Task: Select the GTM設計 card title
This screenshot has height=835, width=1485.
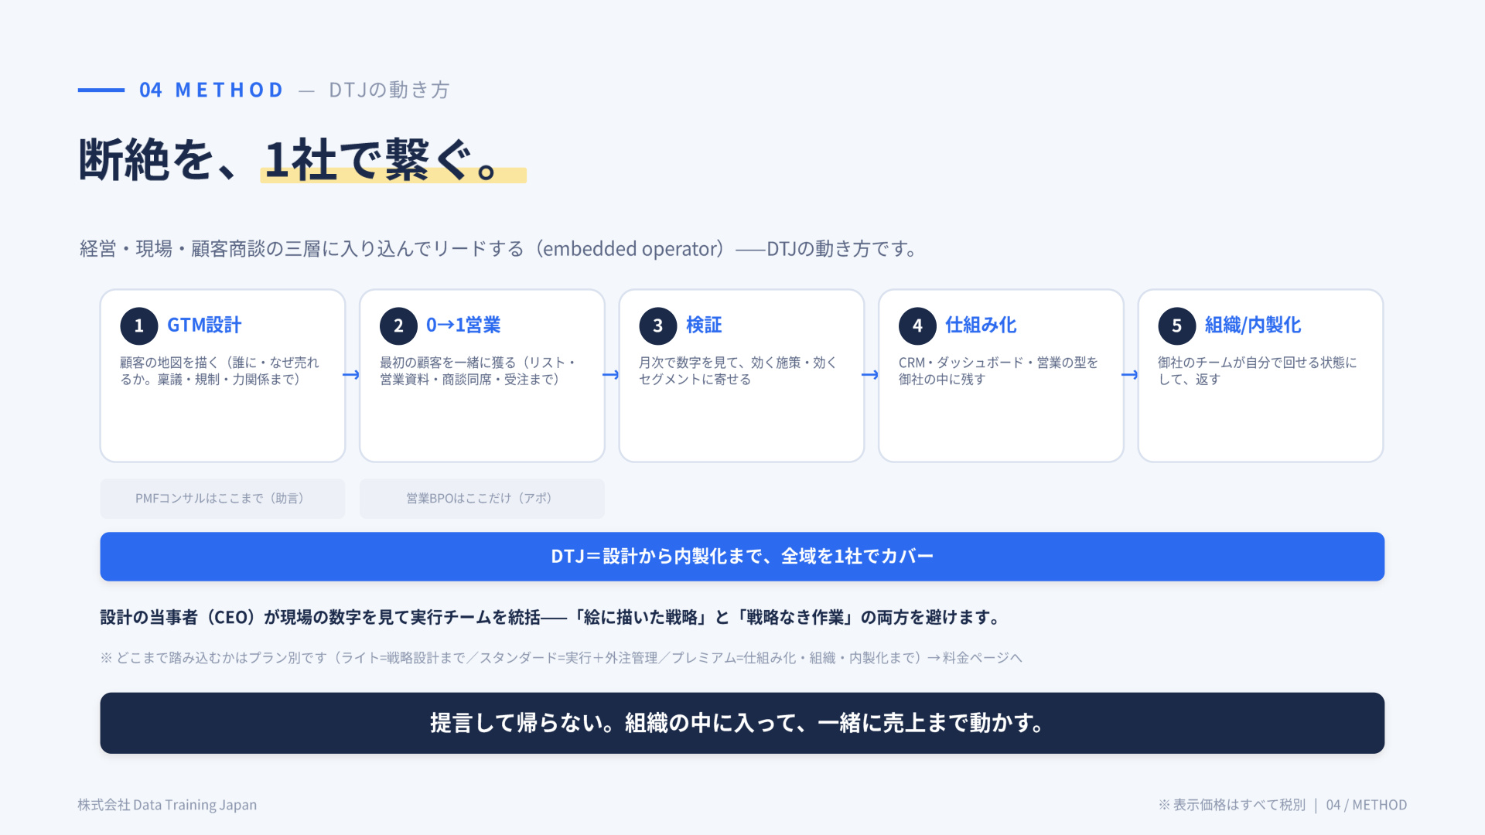Action: coord(204,325)
